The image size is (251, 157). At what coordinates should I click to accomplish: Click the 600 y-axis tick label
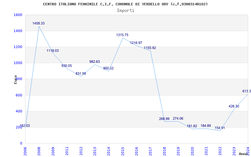tap(19, 95)
